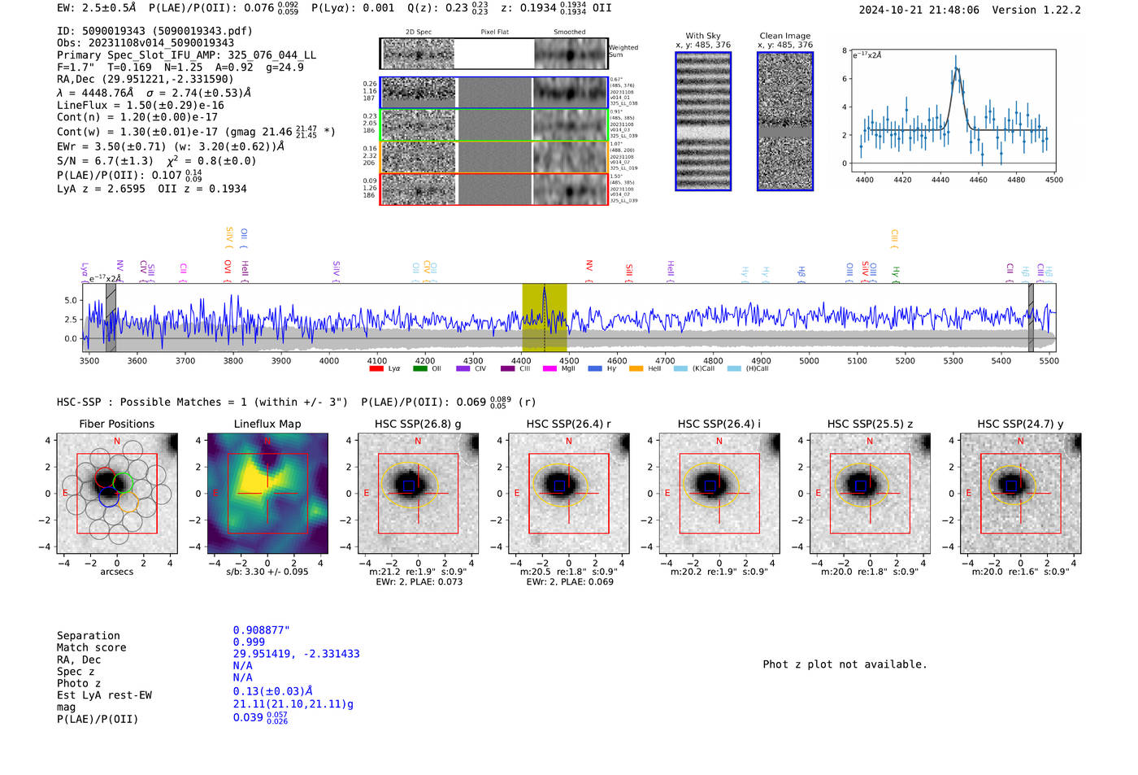Open the Lineflux Map panel
Image resolution: width=1138 pixels, height=775 pixels.
[267, 494]
